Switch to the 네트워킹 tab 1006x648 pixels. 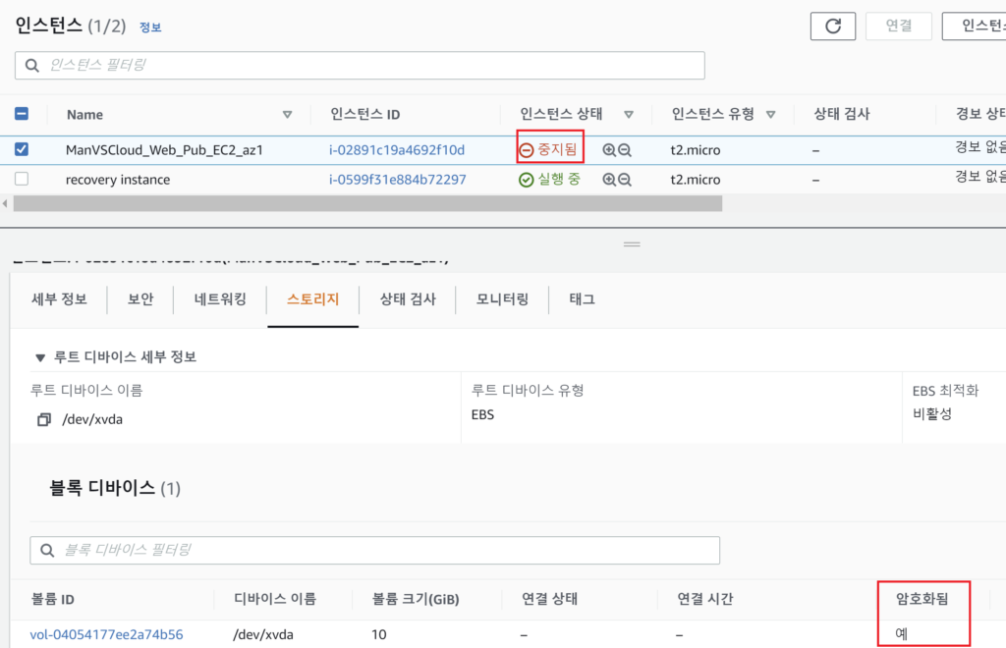click(219, 299)
